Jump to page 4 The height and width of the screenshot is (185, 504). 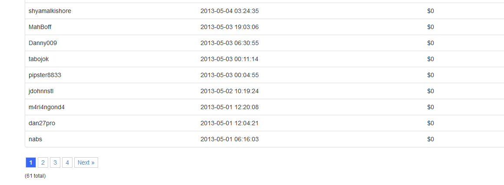[67, 162]
